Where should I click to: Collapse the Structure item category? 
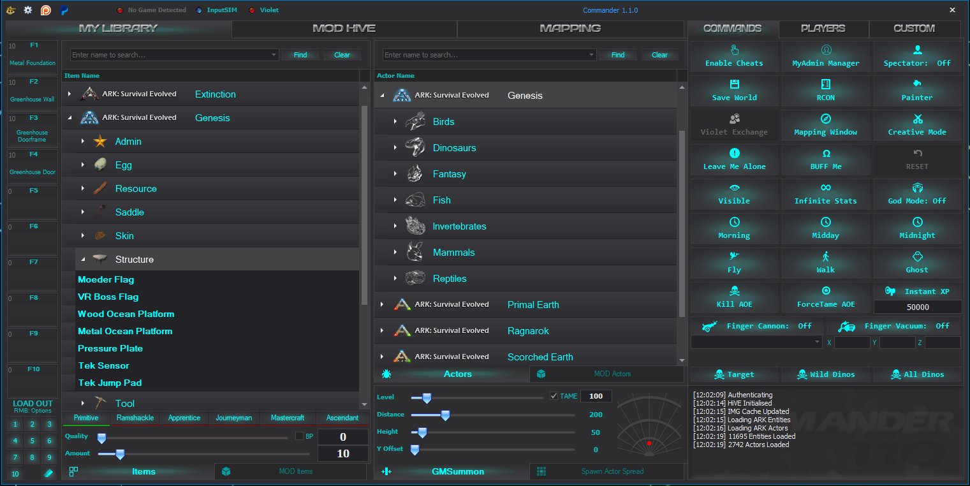pyautogui.click(x=83, y=260)
